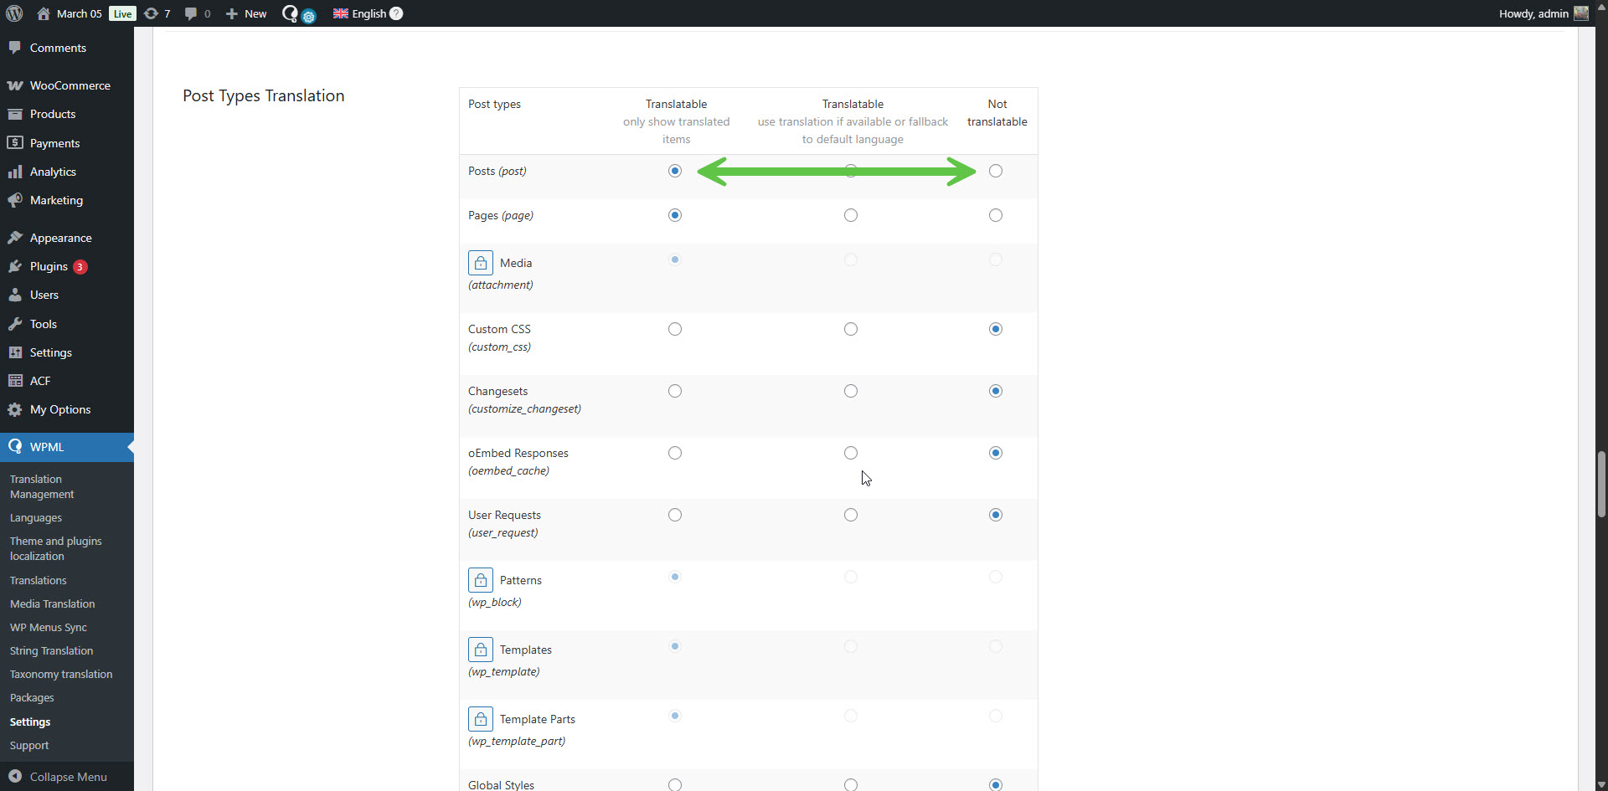
Task: Click the lock icon beside Template Parts
Action: pyautogui.click(x=480, y=719)
